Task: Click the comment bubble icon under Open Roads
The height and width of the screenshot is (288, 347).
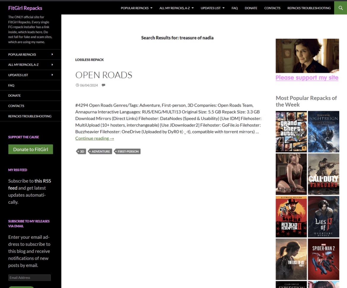Action: [103, 85]
